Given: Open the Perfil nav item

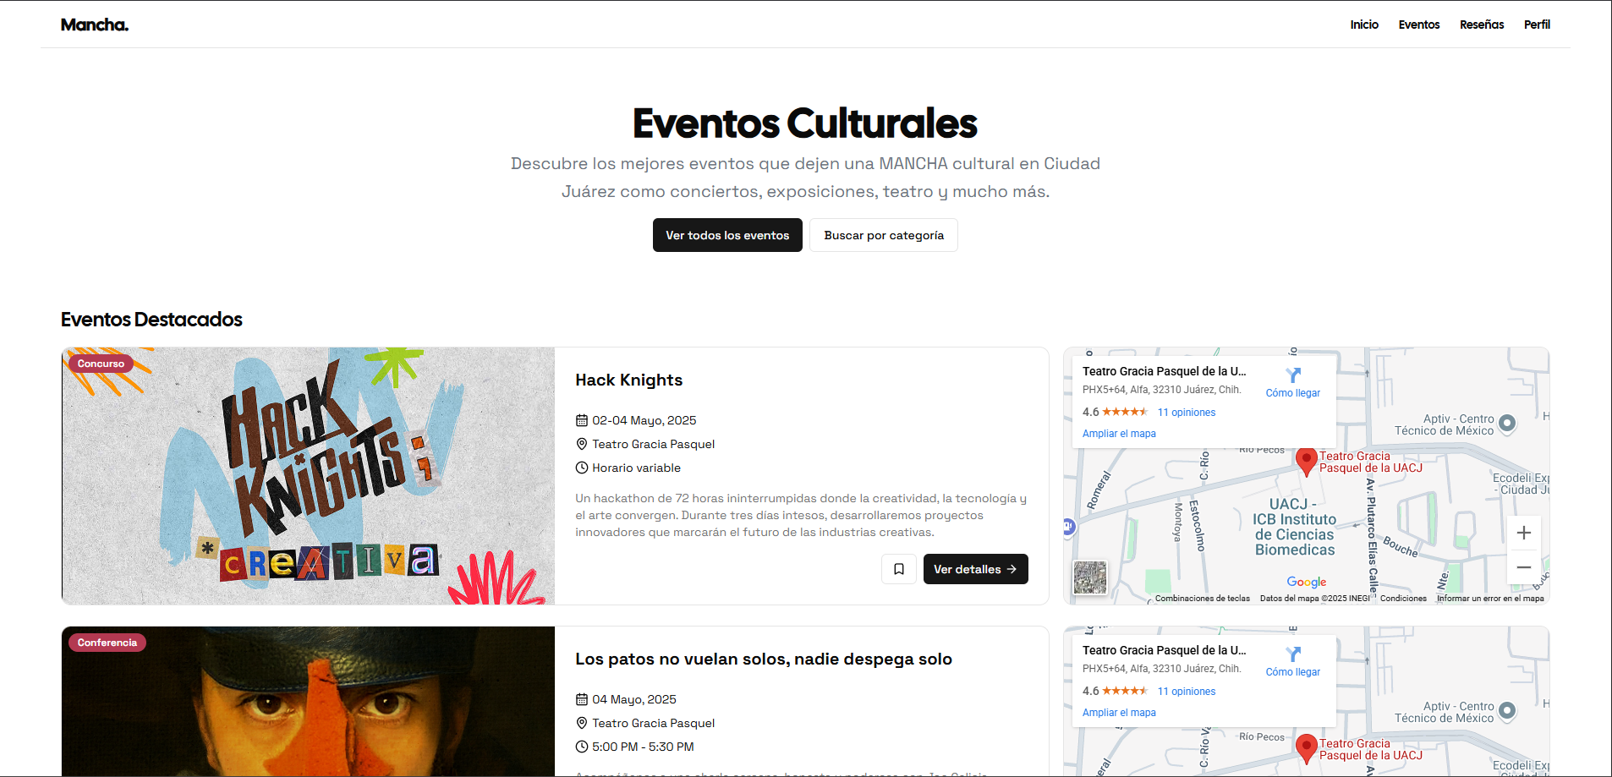Looking at the screenshot, I should point(1537,25).
